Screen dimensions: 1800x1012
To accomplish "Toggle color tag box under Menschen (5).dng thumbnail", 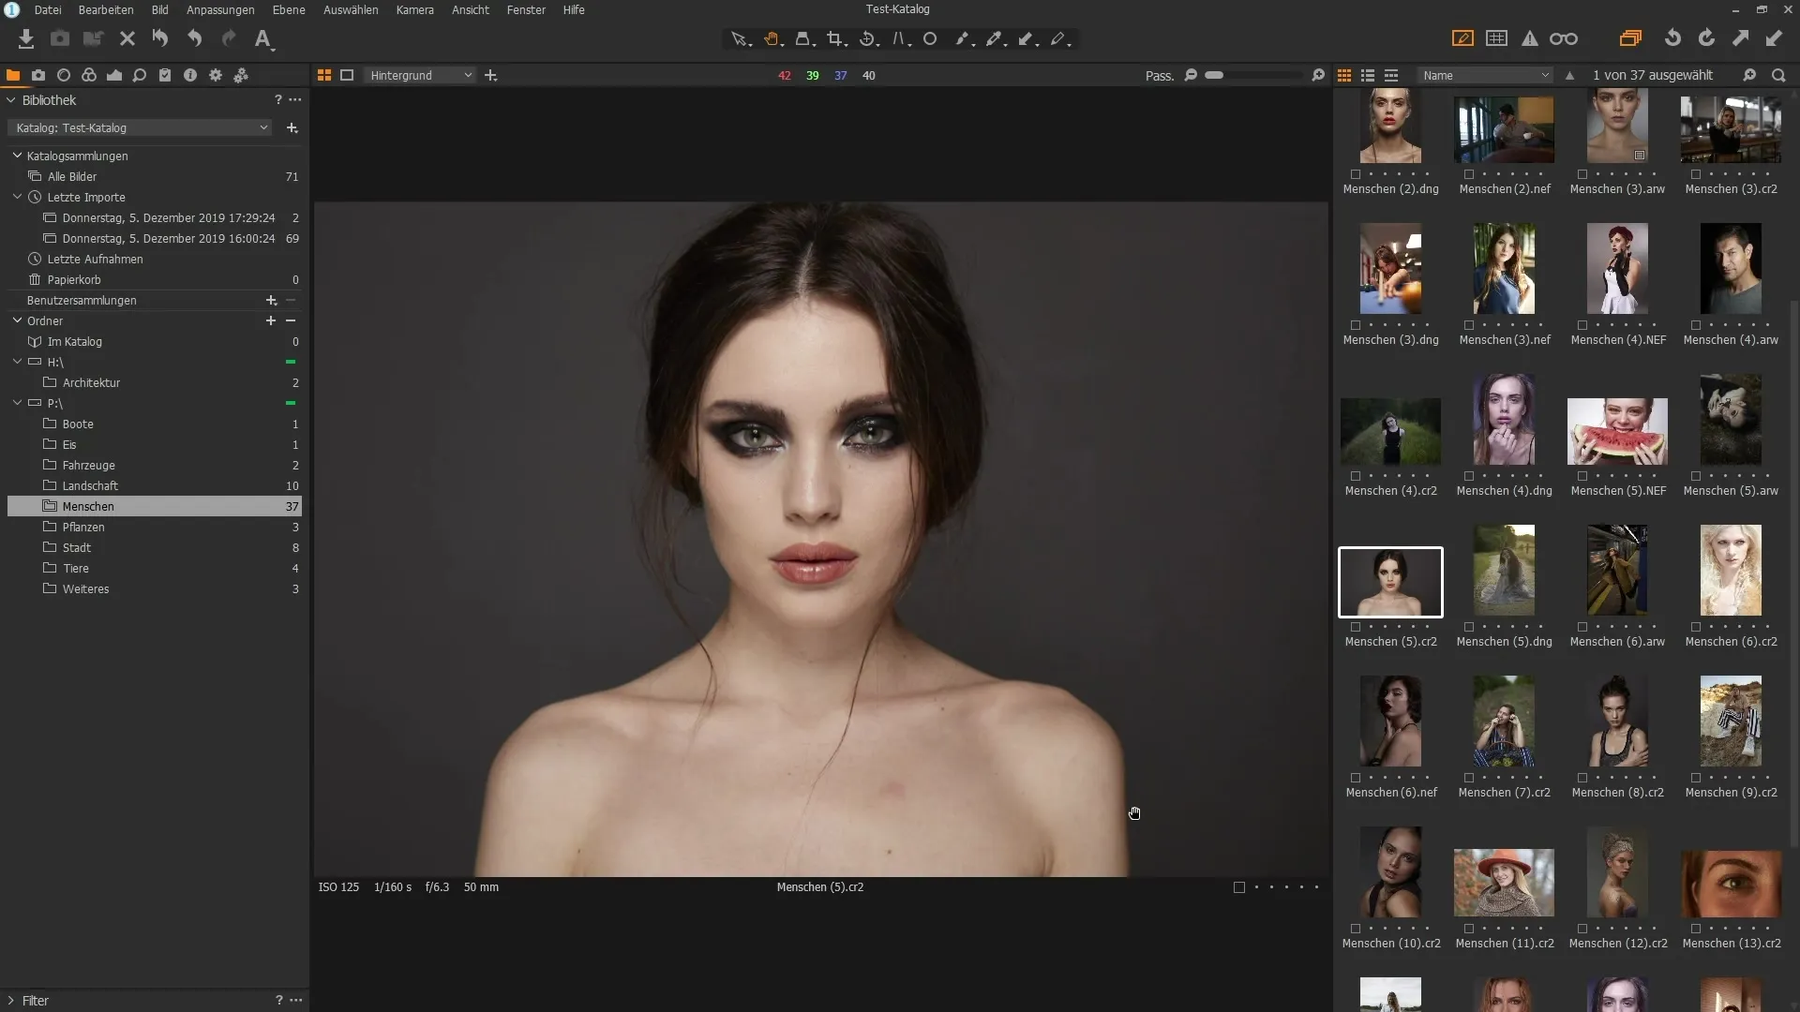I will pos(1469,627).
